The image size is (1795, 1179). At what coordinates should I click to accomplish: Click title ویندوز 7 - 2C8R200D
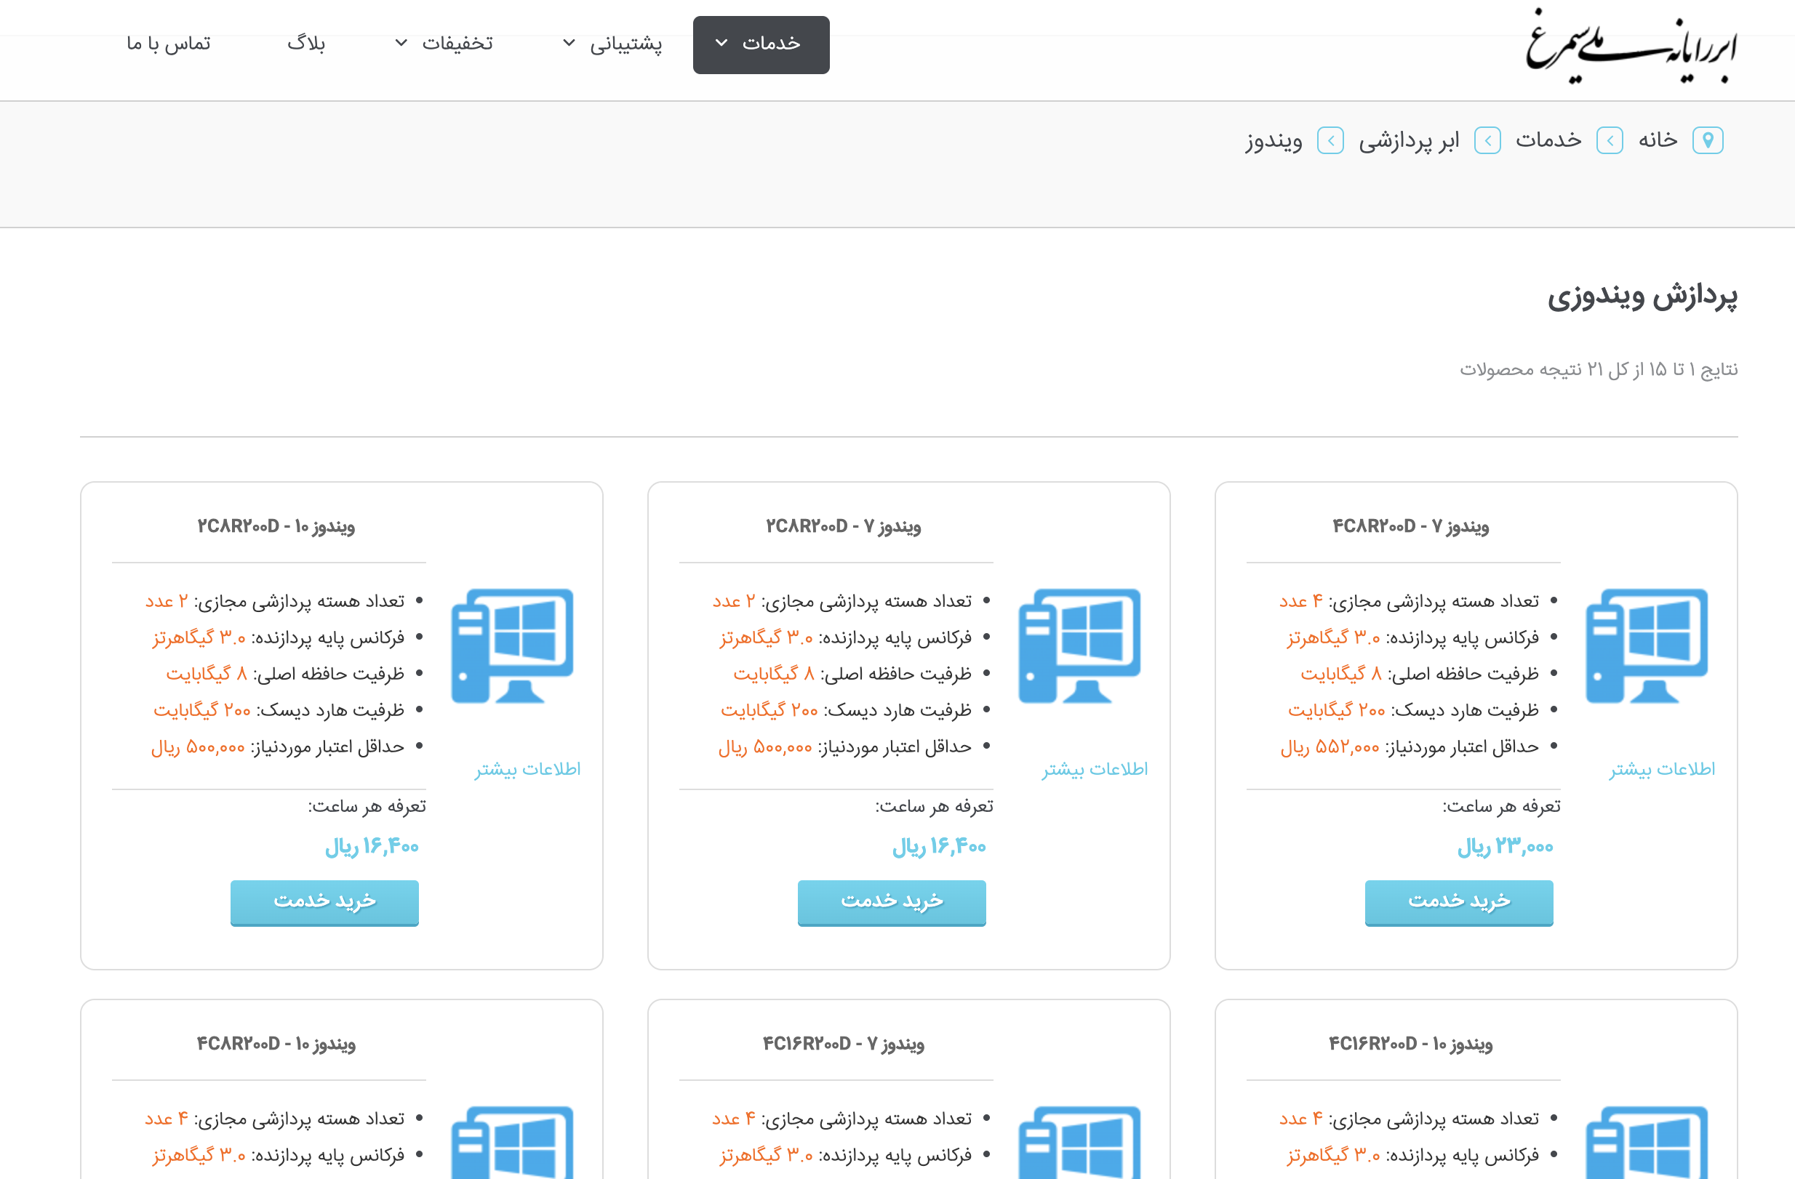pyautogui.click(x=844, y=526)
